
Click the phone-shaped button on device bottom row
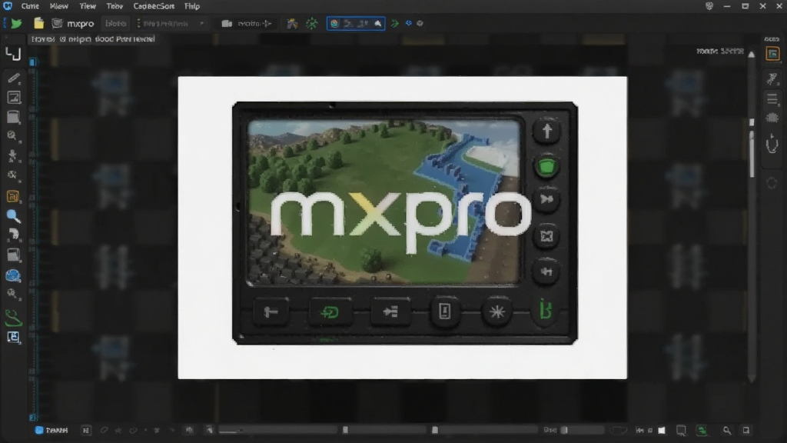click(x=444, y=311)
